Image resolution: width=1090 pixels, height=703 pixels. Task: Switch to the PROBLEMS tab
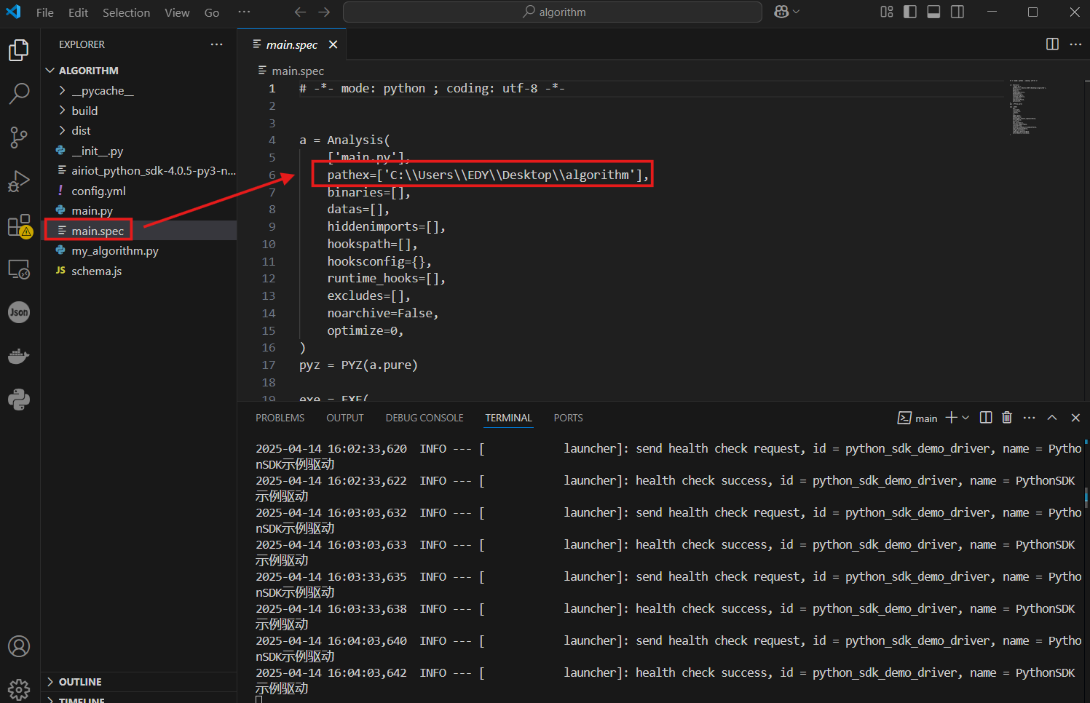click(x=280, y=418)
